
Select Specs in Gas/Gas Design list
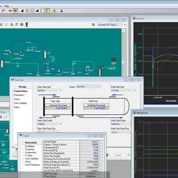tap(17, 99)
